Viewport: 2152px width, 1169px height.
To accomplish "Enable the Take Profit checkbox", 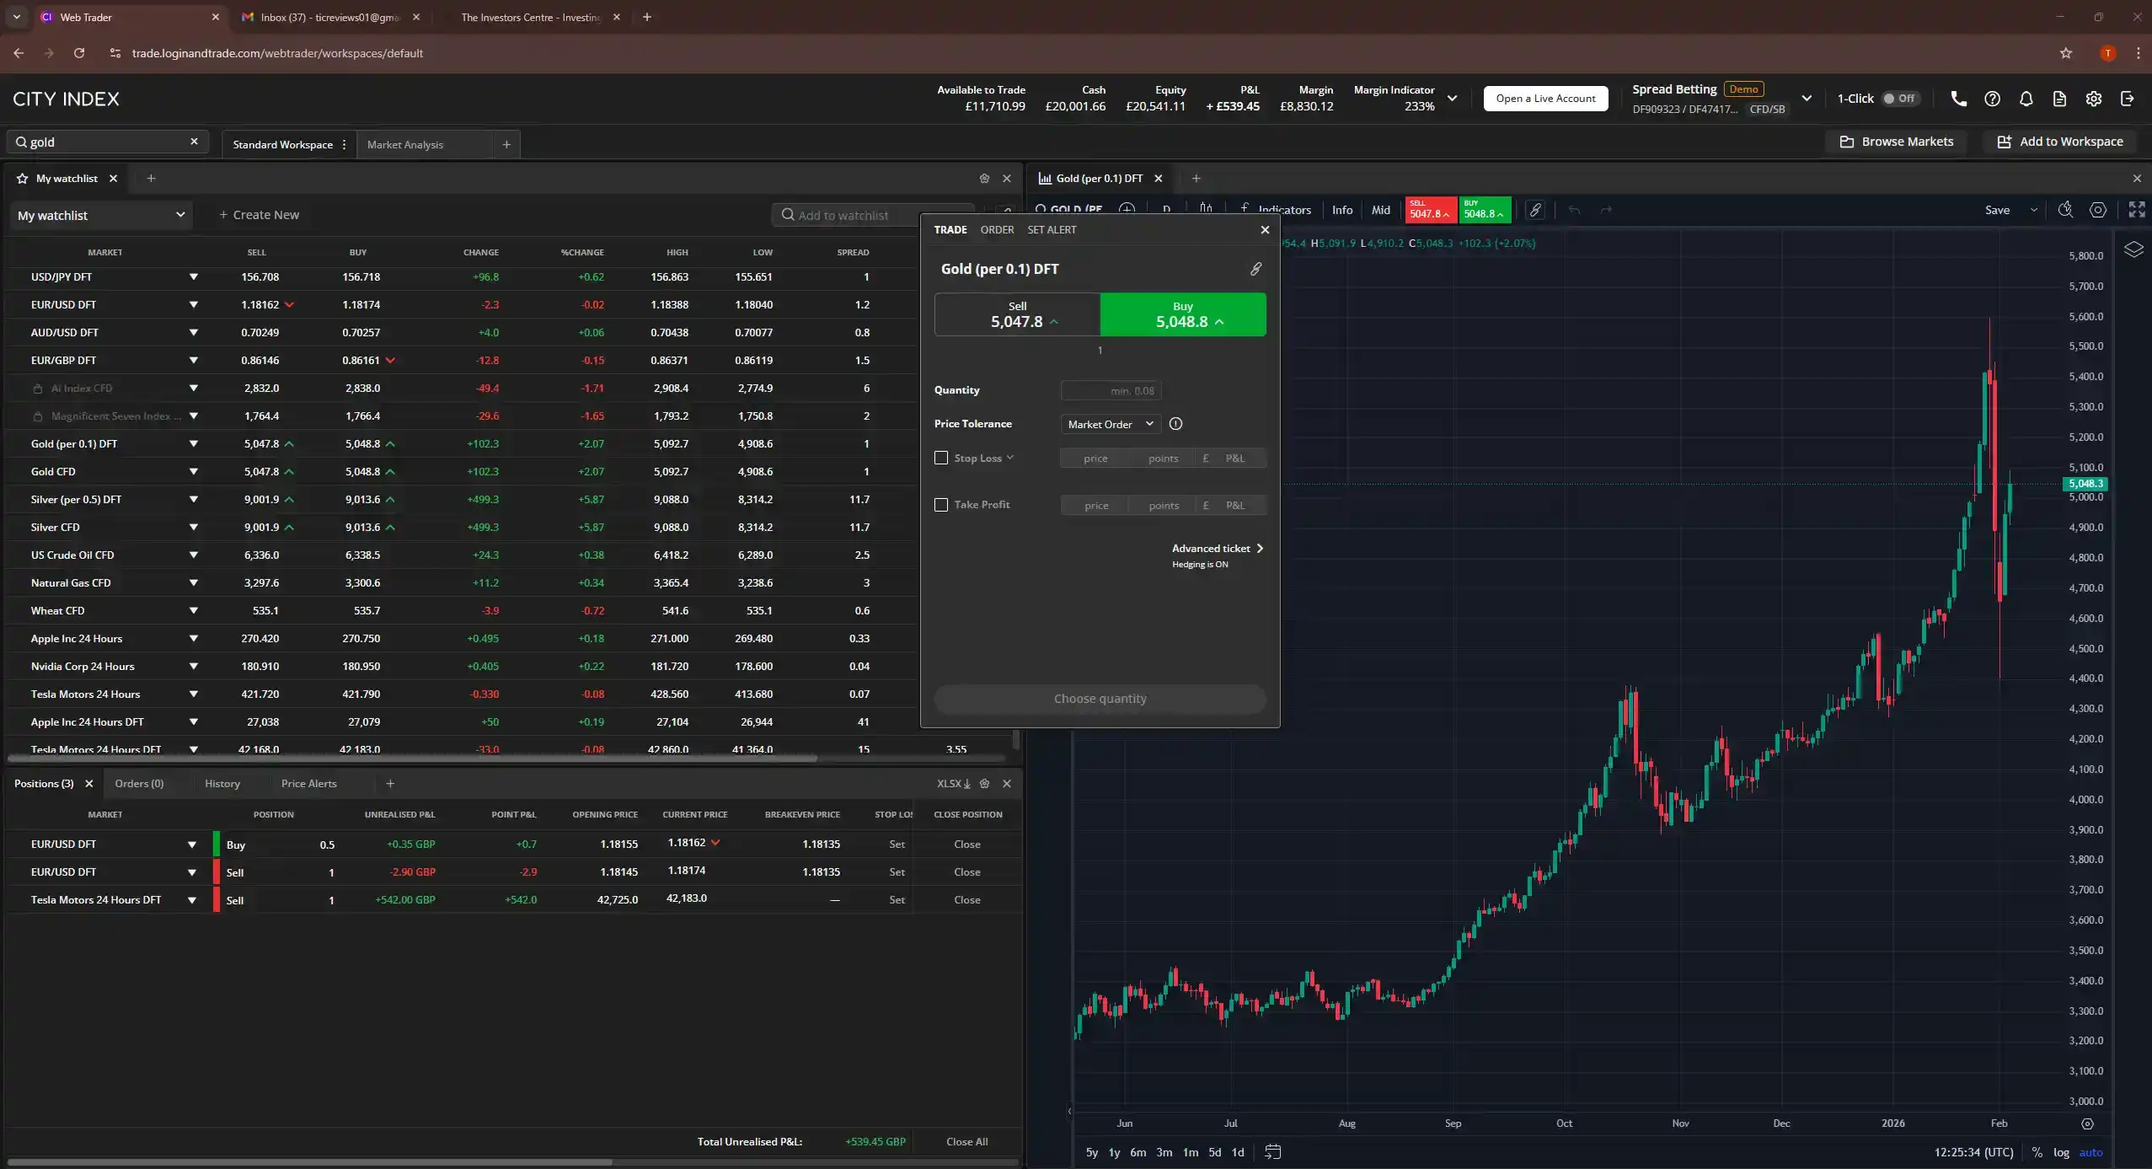I will pos(940,505).
